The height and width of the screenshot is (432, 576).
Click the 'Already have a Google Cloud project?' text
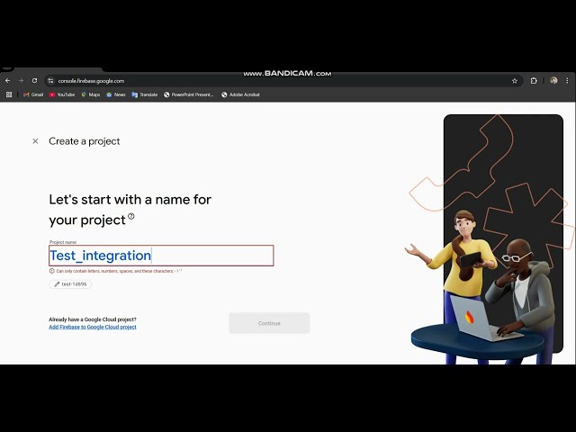click(x=93, y=319)
